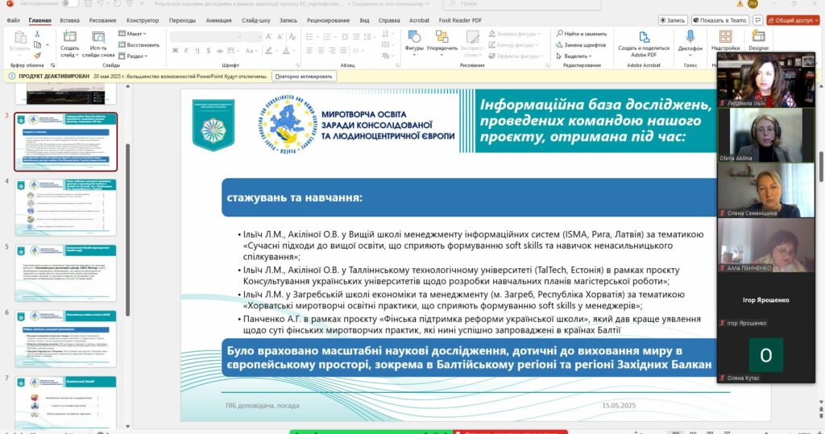Image resolution: width=825 pixels, height=434 pixels.
Task: Open the Выделить select dropdown
Action: point(574,56)
